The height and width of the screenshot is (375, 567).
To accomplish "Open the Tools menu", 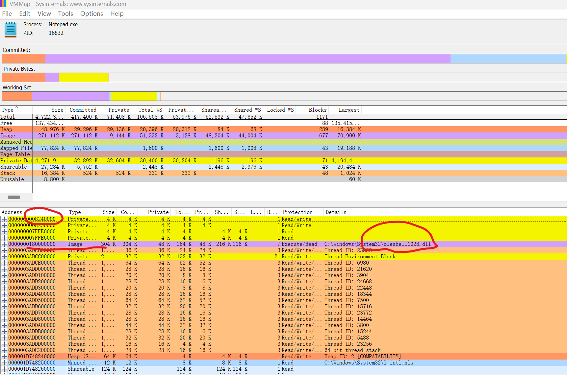I will tap(65, 13).
